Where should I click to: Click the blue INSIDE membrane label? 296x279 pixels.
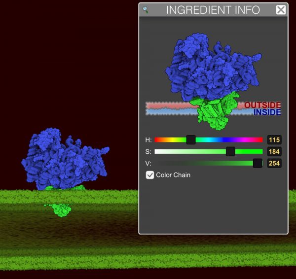click(267, 112)
